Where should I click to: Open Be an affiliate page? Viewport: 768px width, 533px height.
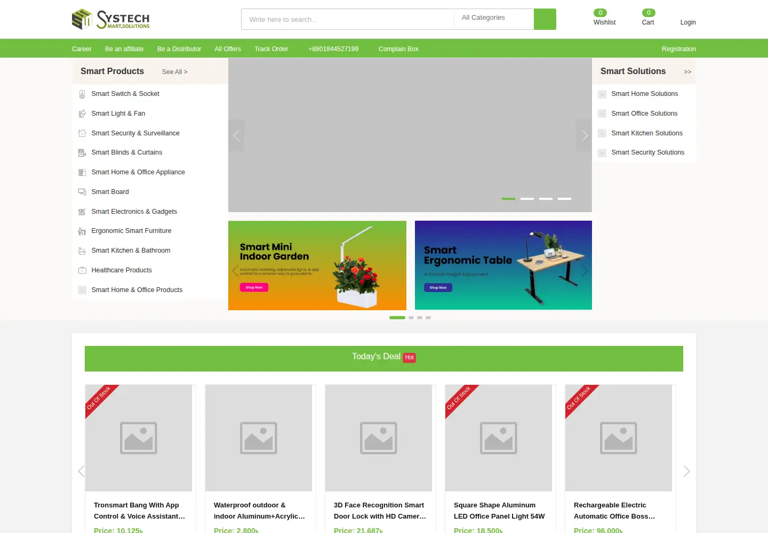pos(124,49)
